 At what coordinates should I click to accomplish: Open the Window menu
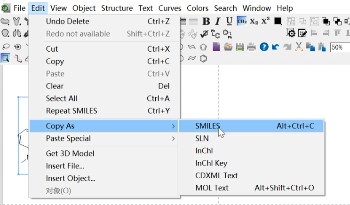click(257, 8)
